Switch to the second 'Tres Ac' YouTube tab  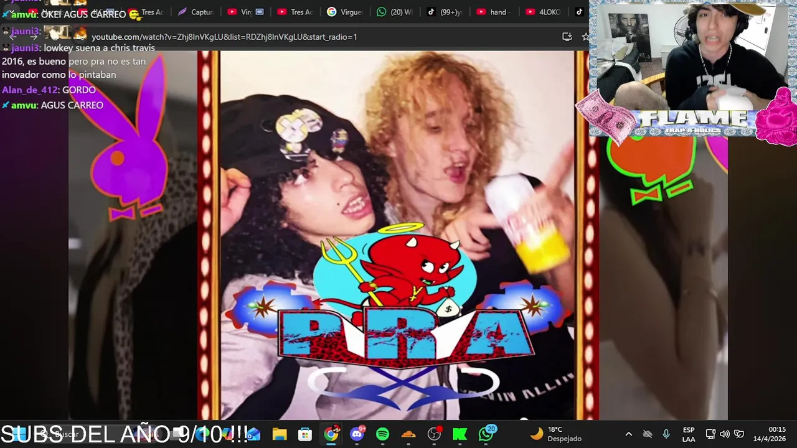coord(296,12)
